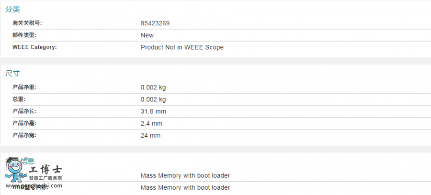This screenshot has width=431, height=195.
Task: Select the net height value 2.4 mm
Action: (151, 124)
